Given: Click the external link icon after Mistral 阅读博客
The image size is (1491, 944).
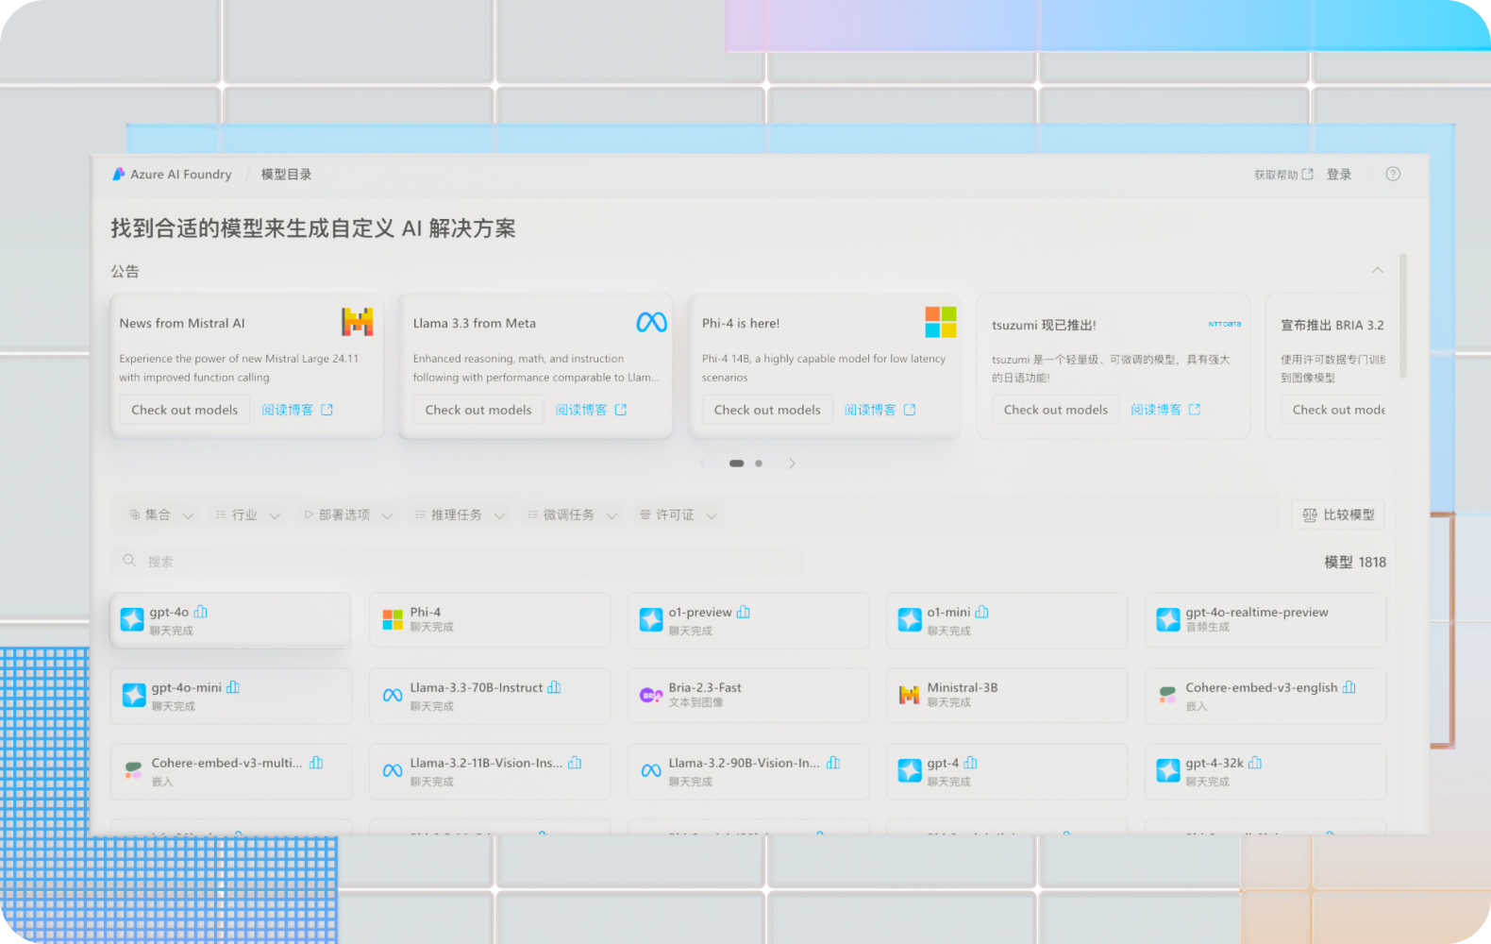Looking at the screenshot, I should pyautogui.click(x=327, y=410).
